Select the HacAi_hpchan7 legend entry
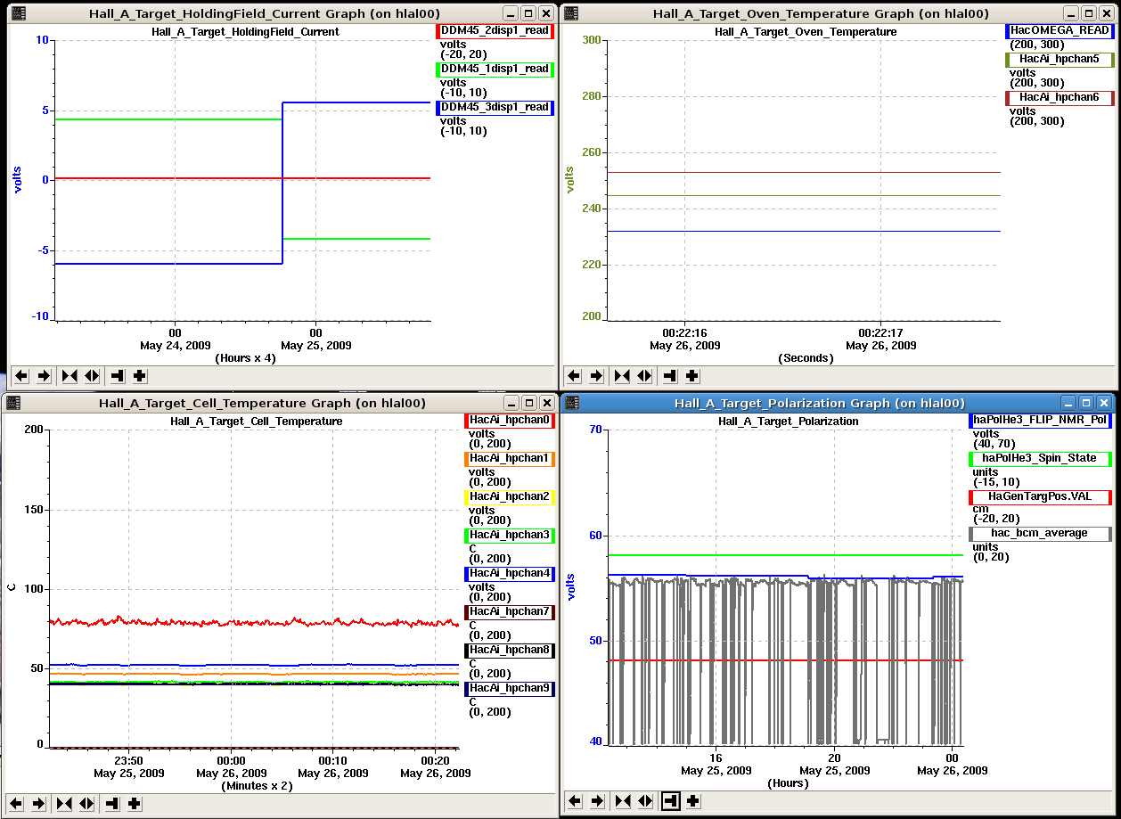The image size is (1121, 819). pyautogui.click(x=510, y=612)
